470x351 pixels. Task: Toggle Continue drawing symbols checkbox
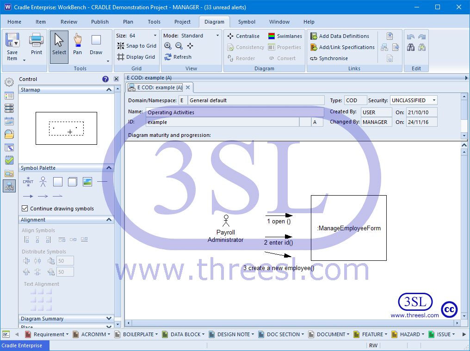pyautogui.click(x=25, y=208)
